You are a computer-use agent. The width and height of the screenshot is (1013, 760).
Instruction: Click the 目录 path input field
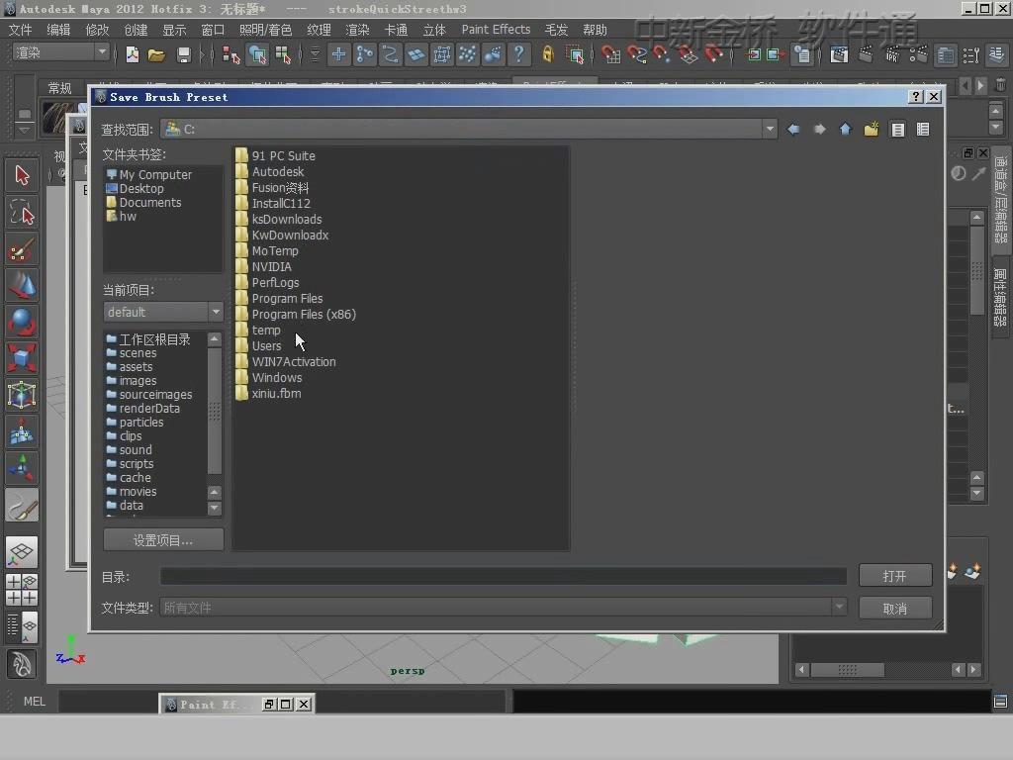pyautogui.click(x=503, y=576)
